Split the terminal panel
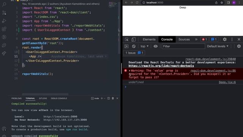 click(x=109, y=98)
